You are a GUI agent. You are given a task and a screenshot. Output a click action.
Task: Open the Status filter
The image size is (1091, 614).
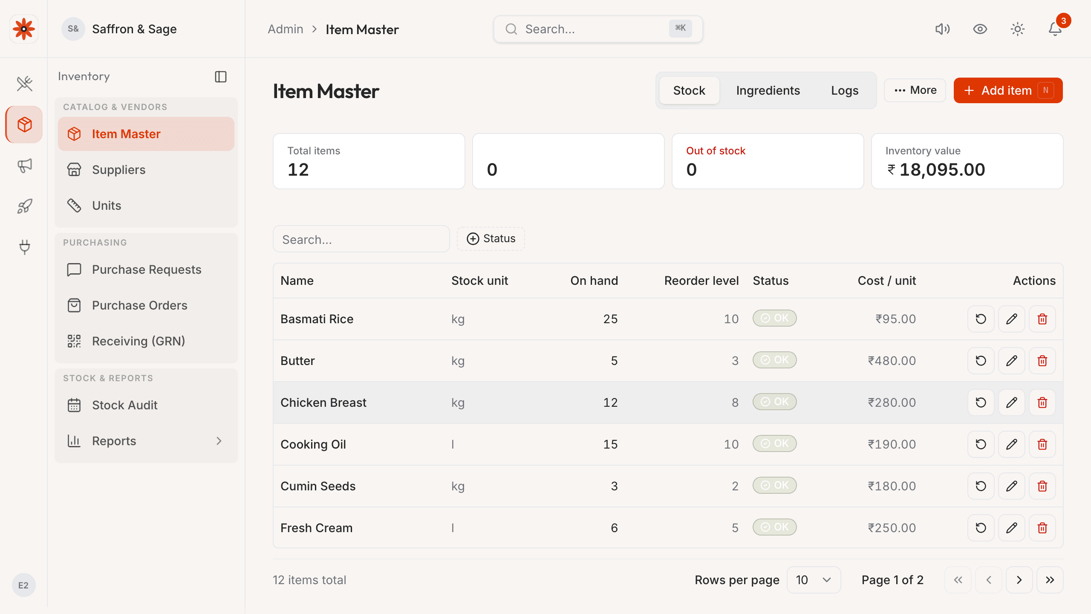tap(491, 239)
